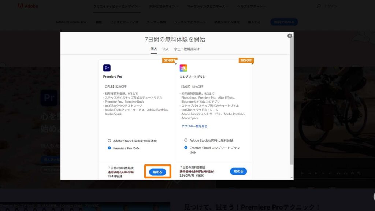This screenshot has height=211, width=375.
Task: Click the 【SALE】32%OFF text
Action: coord(115,86)
